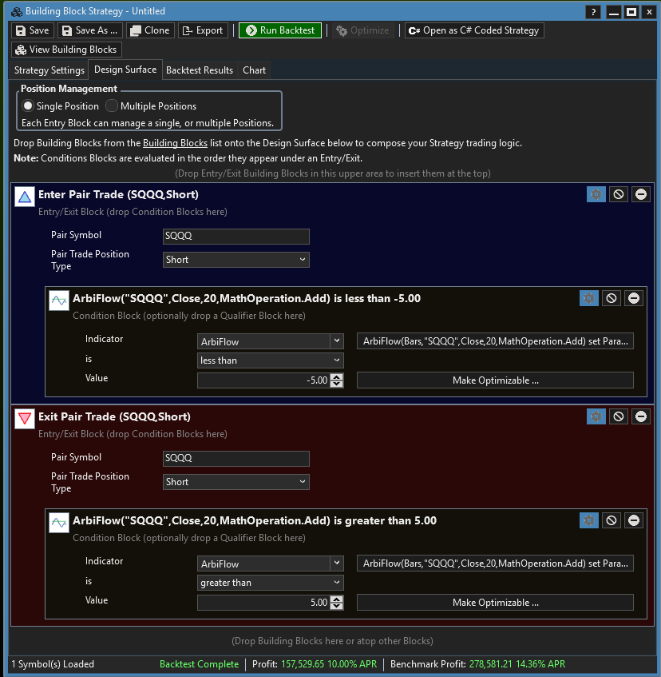The width and height of the screenshot is (661, 677).
Task: Click the red Exit Pair Trade triangle icon
Action: coord(25,418)
